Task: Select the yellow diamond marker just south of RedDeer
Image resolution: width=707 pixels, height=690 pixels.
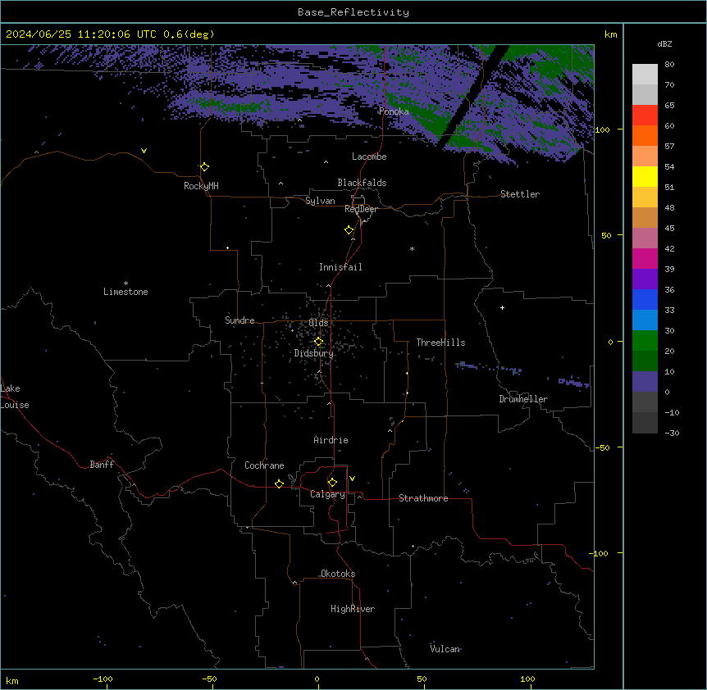Action: click(349, 230)
